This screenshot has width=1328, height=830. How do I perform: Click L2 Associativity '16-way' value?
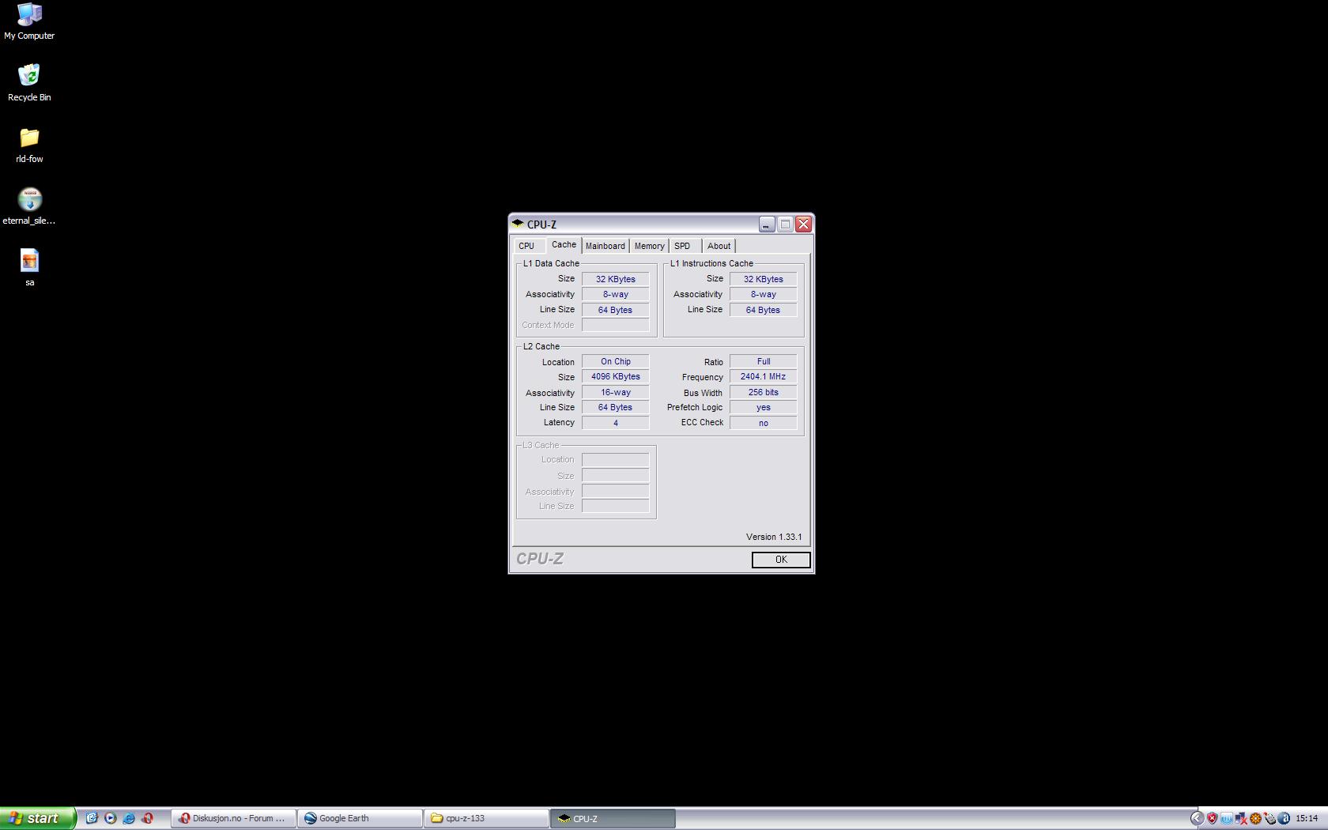pos(615,392)
